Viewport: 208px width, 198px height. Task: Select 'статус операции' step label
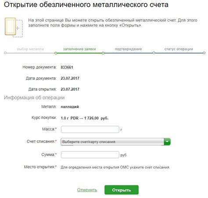click(x=179, y=49)
